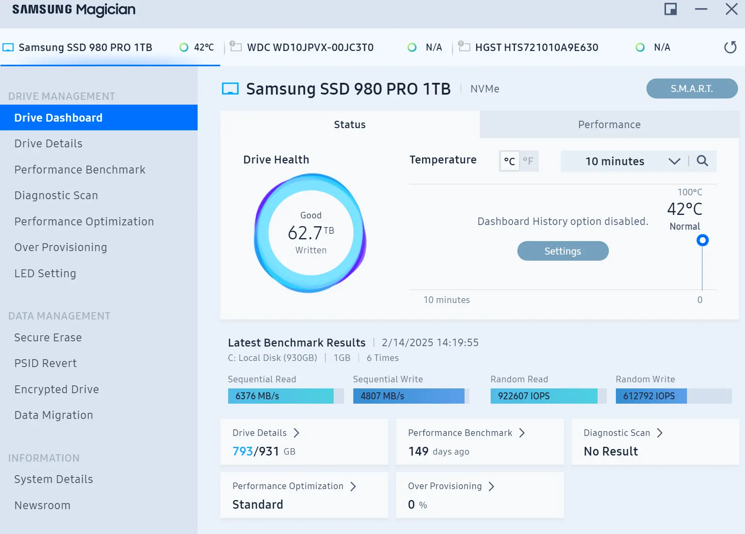
Task: Open Over Provisioning card chevron
Action: coord(492,486)
